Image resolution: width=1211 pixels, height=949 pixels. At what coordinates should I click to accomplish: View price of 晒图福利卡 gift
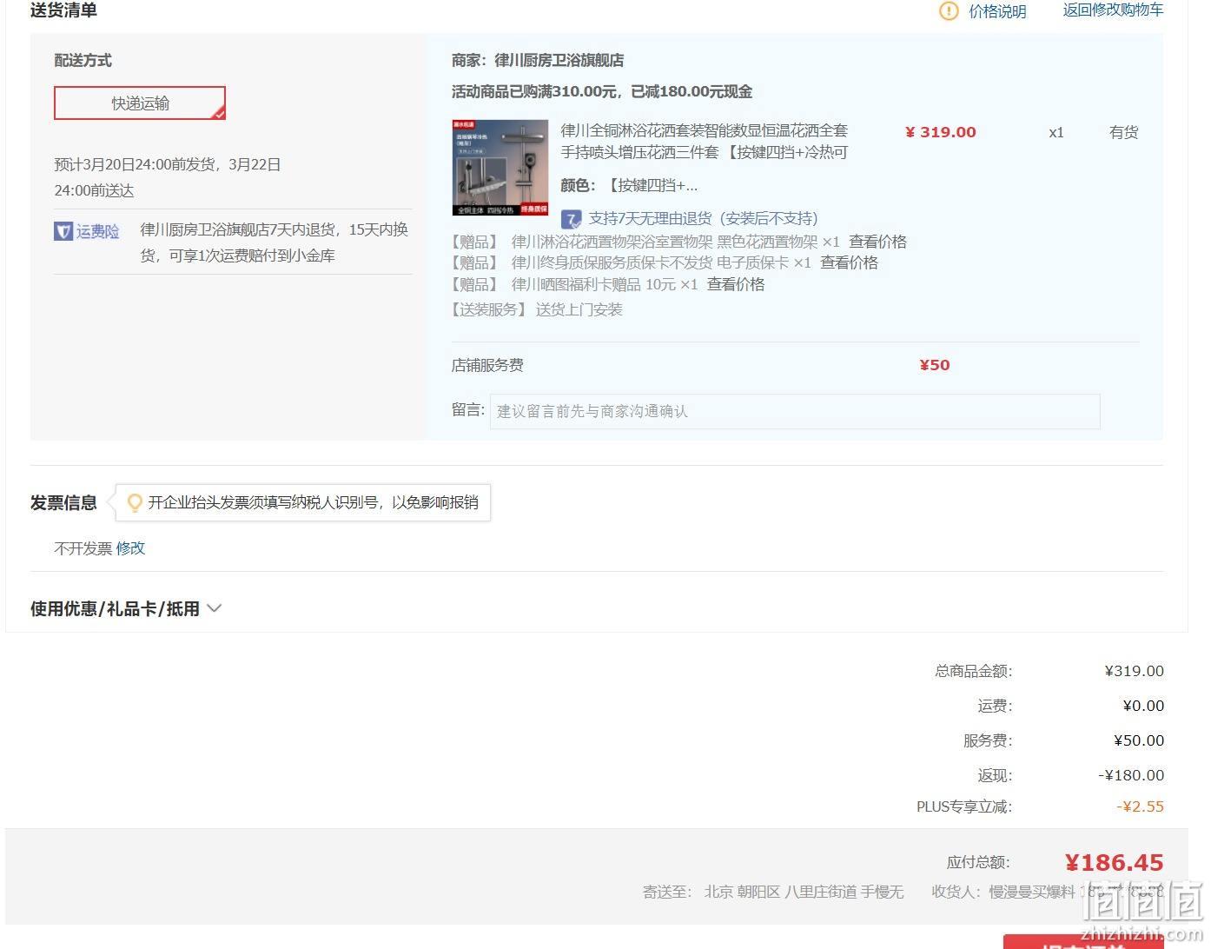point(736,284)
